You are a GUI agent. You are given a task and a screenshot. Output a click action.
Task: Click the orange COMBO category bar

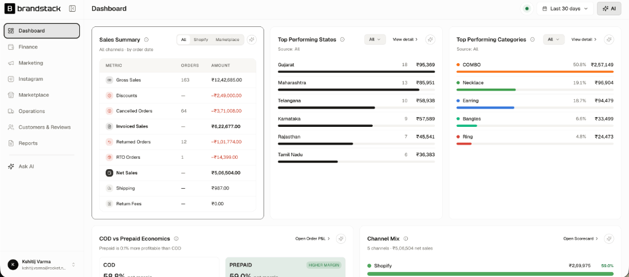pyautogui.click(x=535, y=72)
